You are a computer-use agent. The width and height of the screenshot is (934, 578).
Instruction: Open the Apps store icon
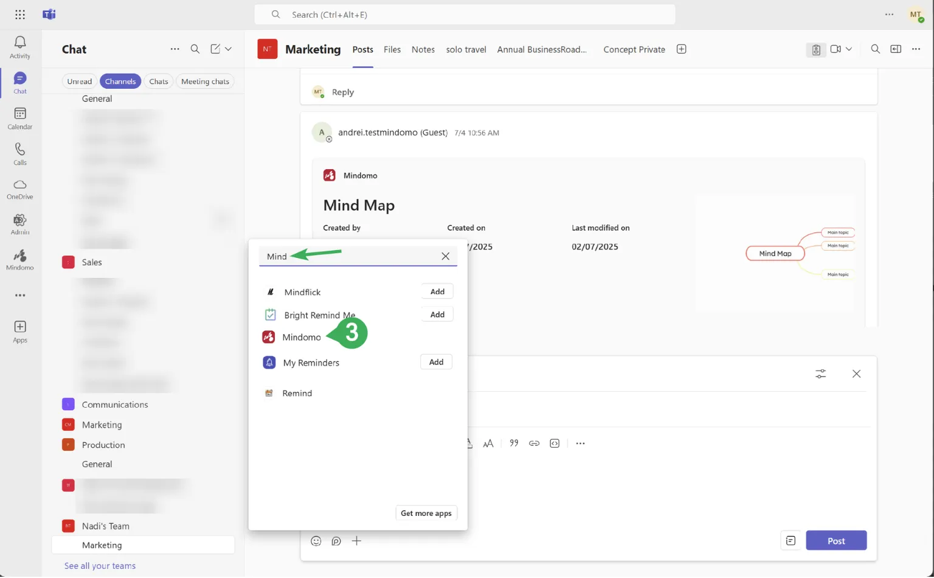pyautogui.click(x=20, y=331)
